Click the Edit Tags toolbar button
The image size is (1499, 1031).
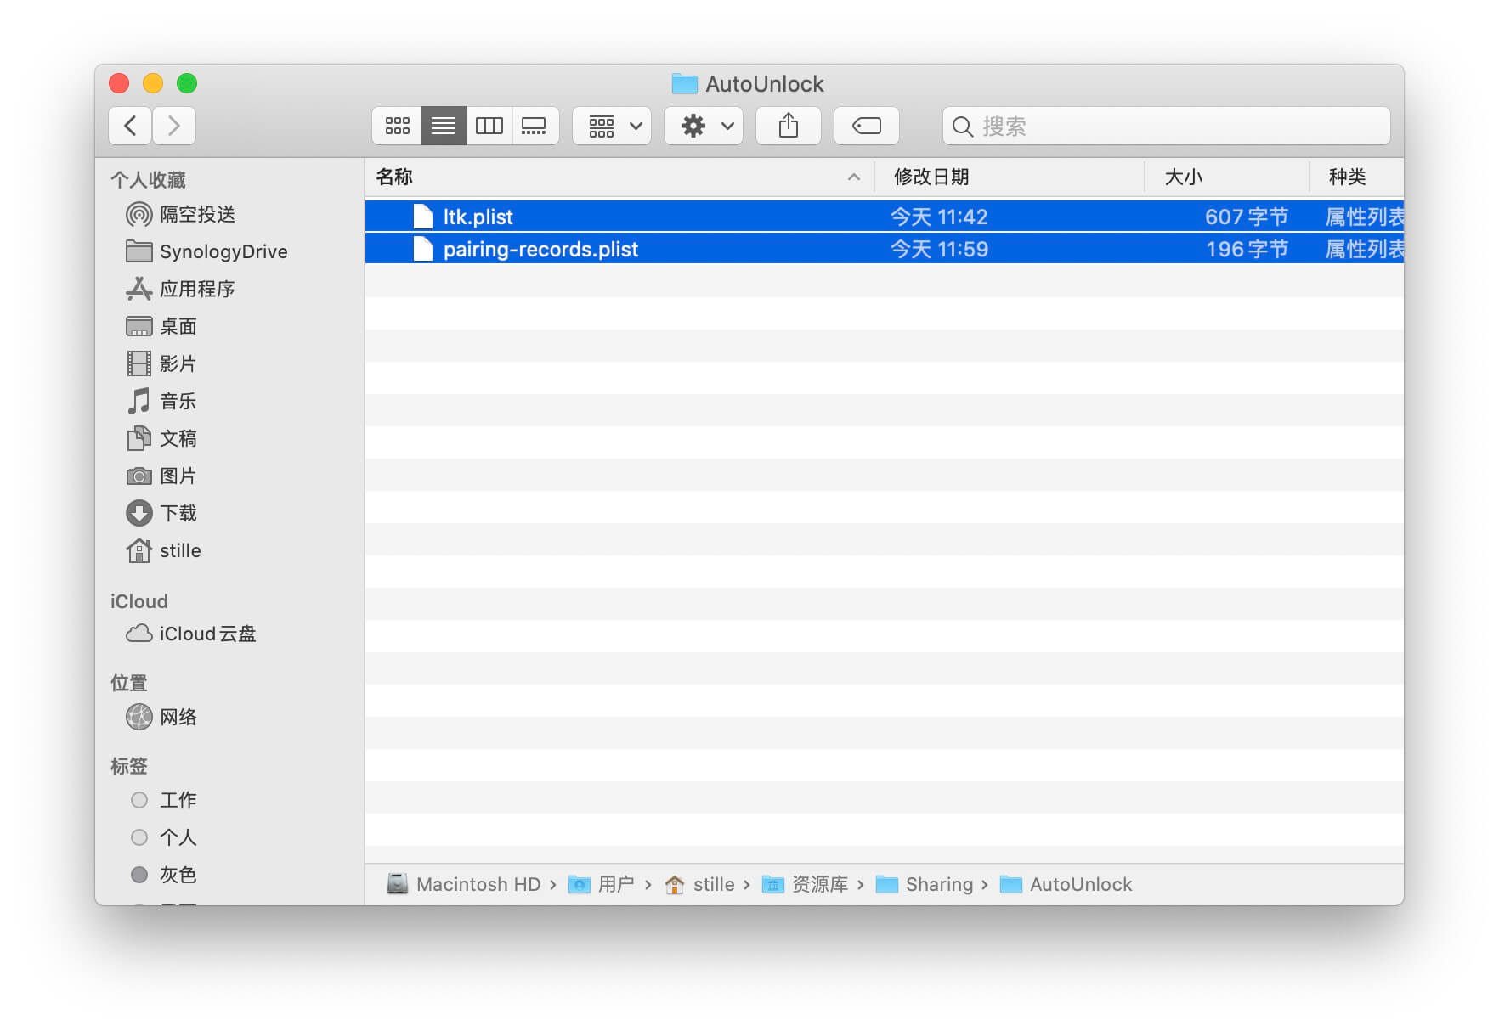tap(867, 126)
